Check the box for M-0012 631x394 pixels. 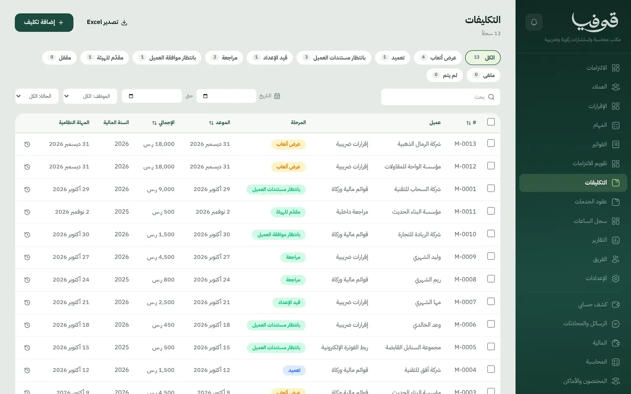pos(491,166)
